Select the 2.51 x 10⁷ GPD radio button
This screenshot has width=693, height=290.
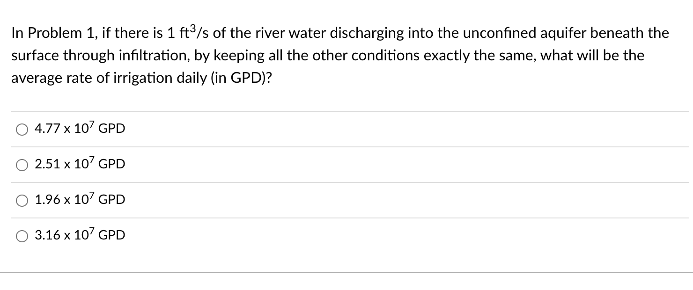[22, 165]
